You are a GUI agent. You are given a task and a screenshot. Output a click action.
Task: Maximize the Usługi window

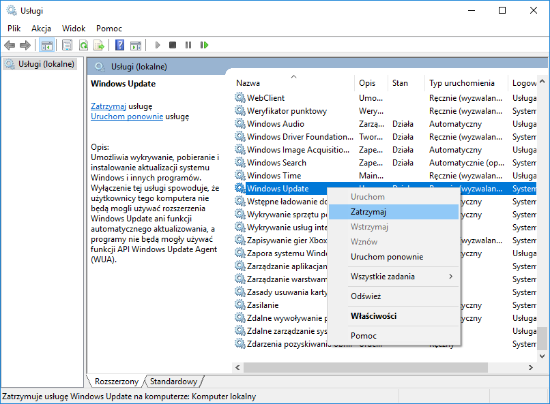502,10
